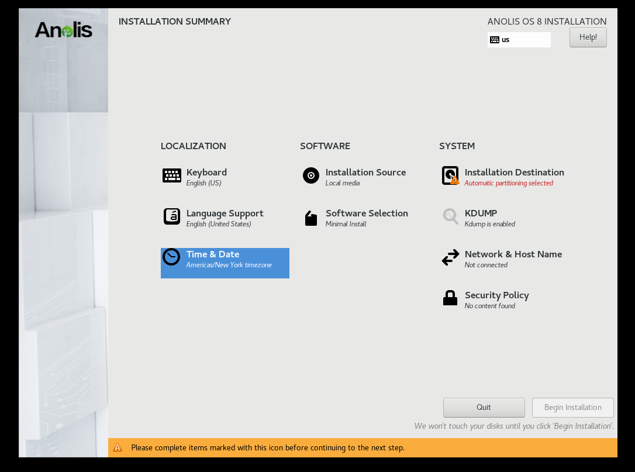Select the 'Minimal Install' software selection text
This screenshot has height=472, width=635.
click(x=346, y=224)
